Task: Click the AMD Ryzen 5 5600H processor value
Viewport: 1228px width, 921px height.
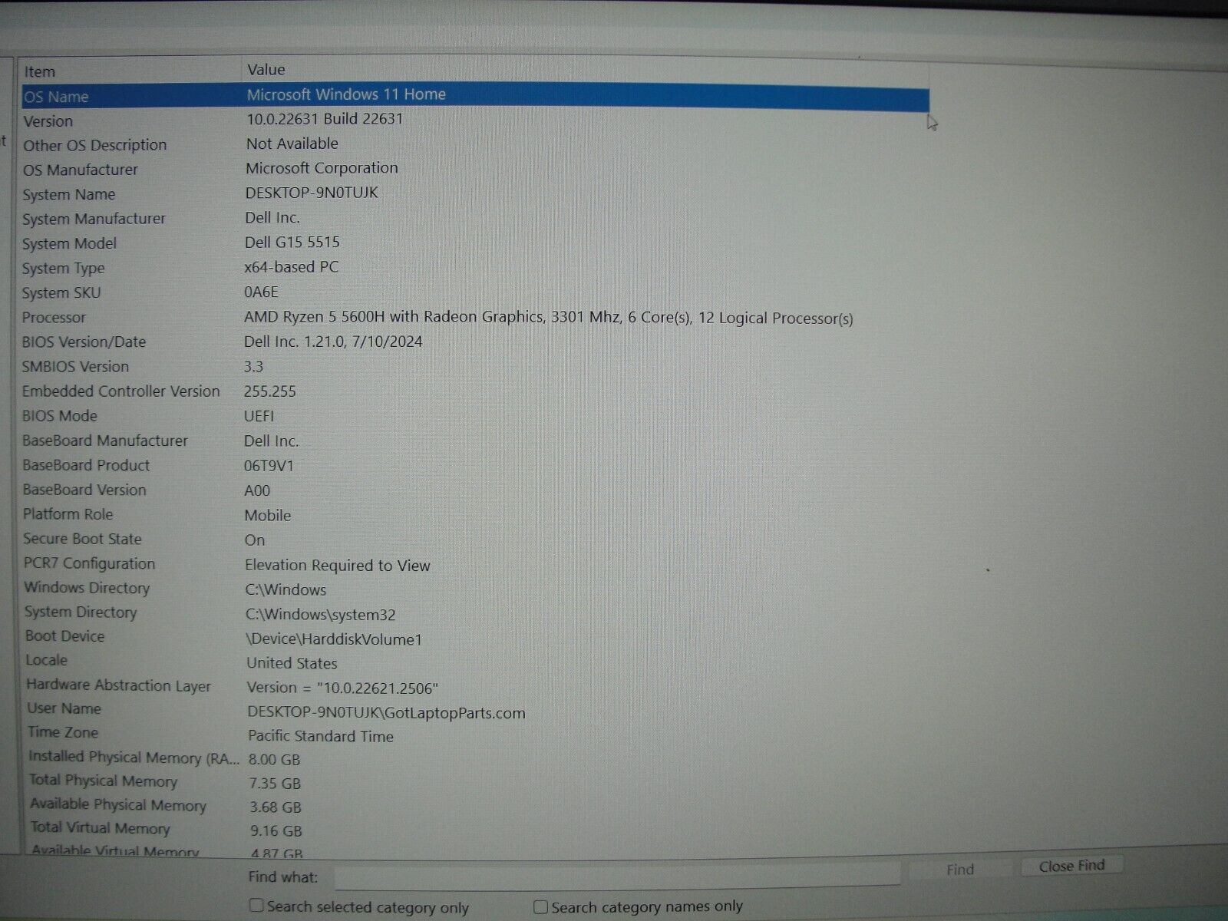Action: point(548,317)
